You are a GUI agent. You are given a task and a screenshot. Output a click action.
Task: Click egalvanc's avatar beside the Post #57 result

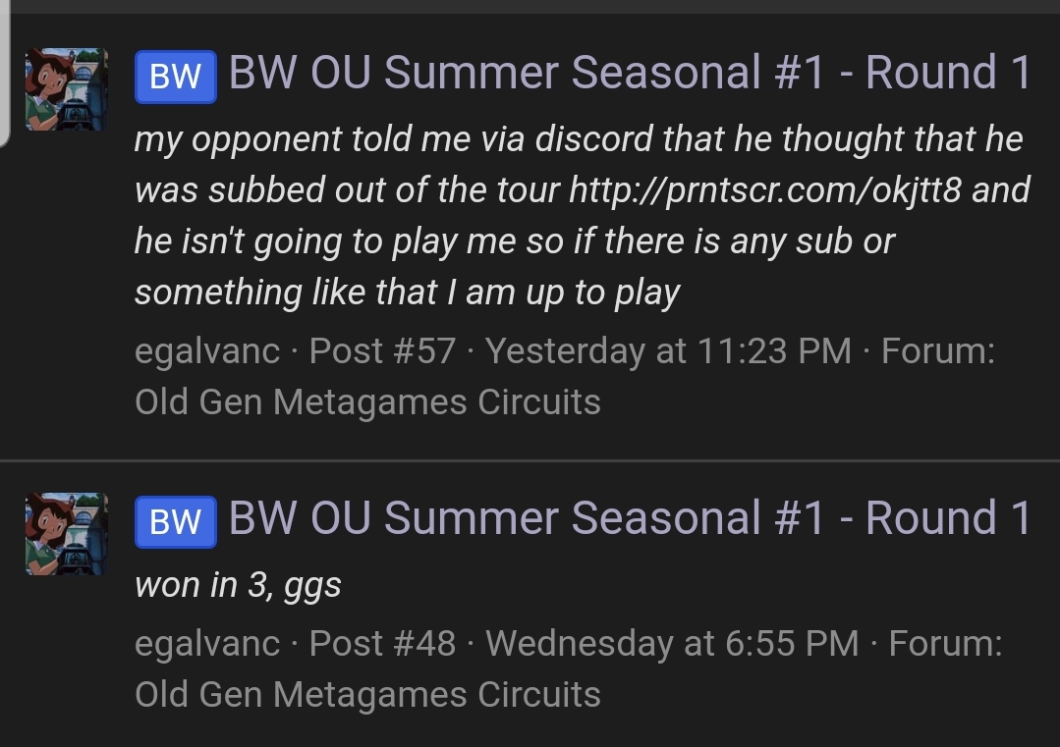pyautogui.click(x=66, y=89)
